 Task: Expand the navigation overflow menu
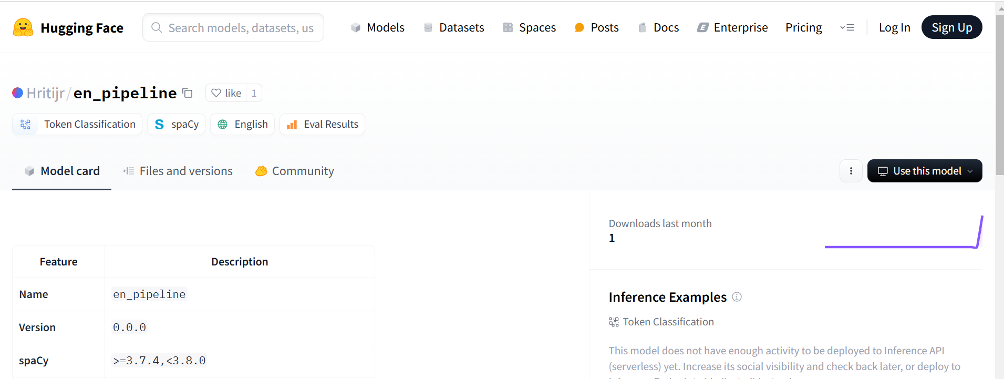(x=847, y=27)
